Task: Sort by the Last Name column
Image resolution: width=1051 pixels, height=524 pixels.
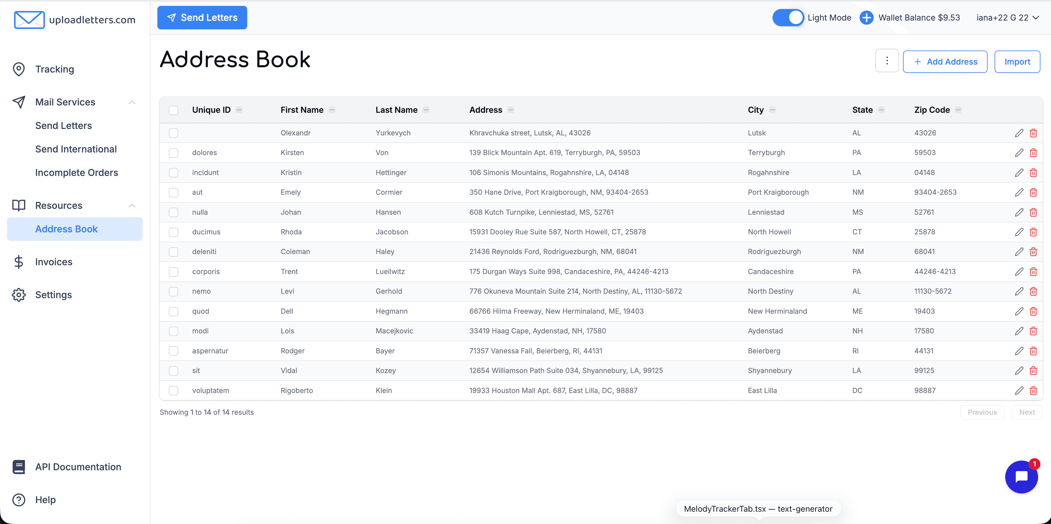Action: (426, 110)
